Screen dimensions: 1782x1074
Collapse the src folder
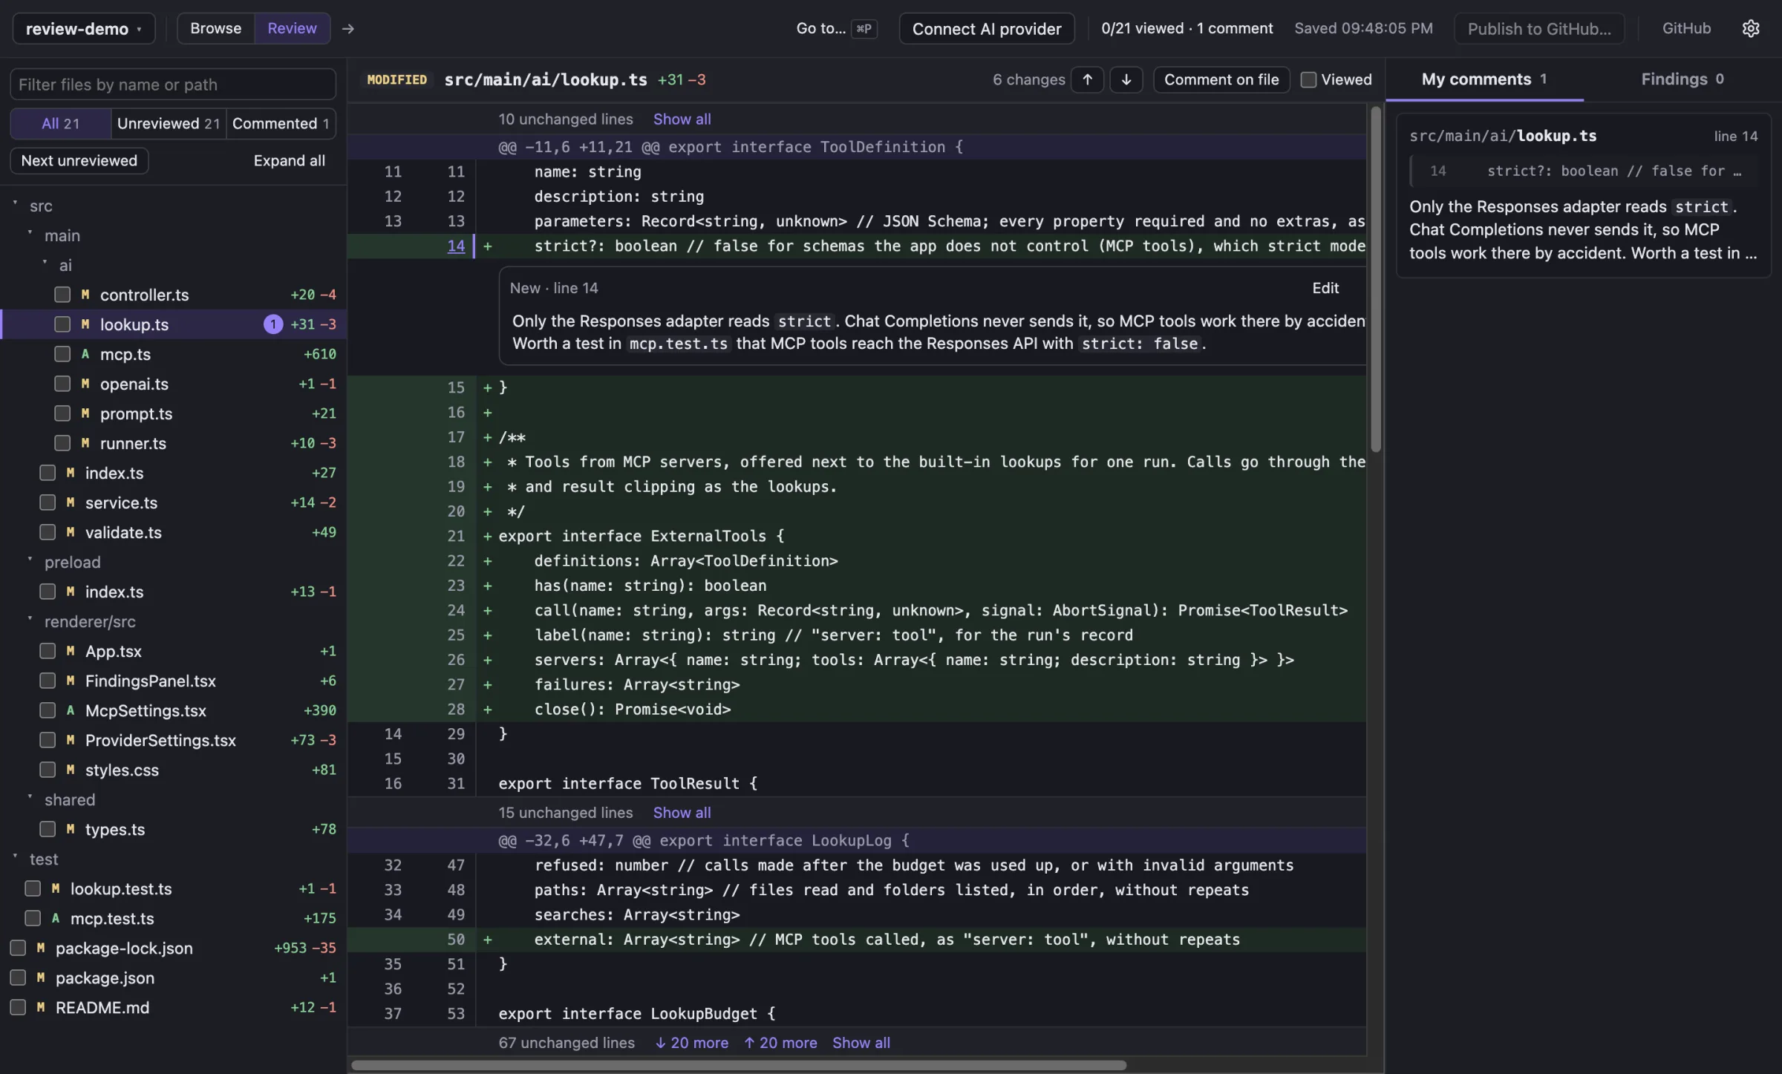click(x=15, y=203)
